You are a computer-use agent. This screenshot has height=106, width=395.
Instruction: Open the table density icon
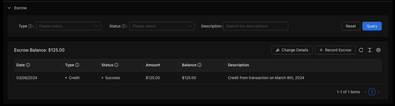tap(370, 50)
